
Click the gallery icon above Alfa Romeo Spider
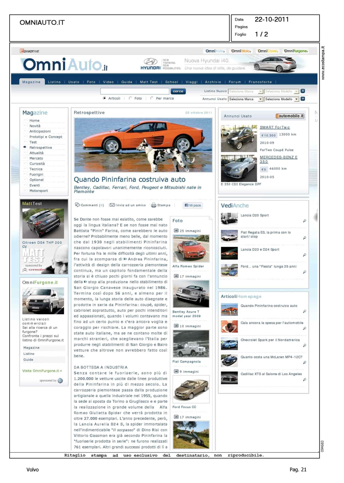pyautogui.click(x=176, y=231)
